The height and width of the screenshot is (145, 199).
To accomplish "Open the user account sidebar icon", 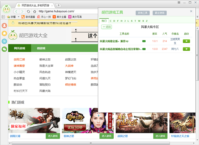I will point(4,25).
